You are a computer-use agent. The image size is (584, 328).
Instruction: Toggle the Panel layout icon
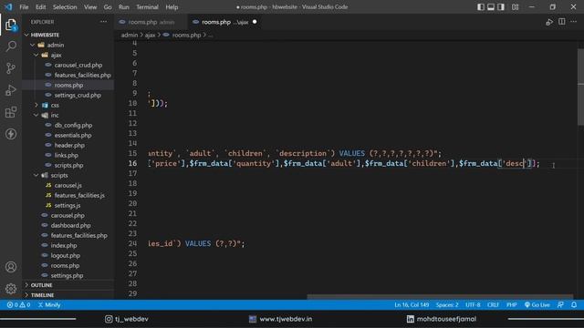(491, 7)
